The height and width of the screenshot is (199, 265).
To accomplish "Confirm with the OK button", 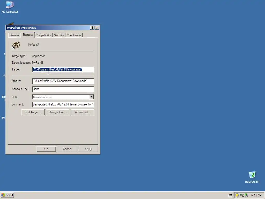I will tap(46, 149).
